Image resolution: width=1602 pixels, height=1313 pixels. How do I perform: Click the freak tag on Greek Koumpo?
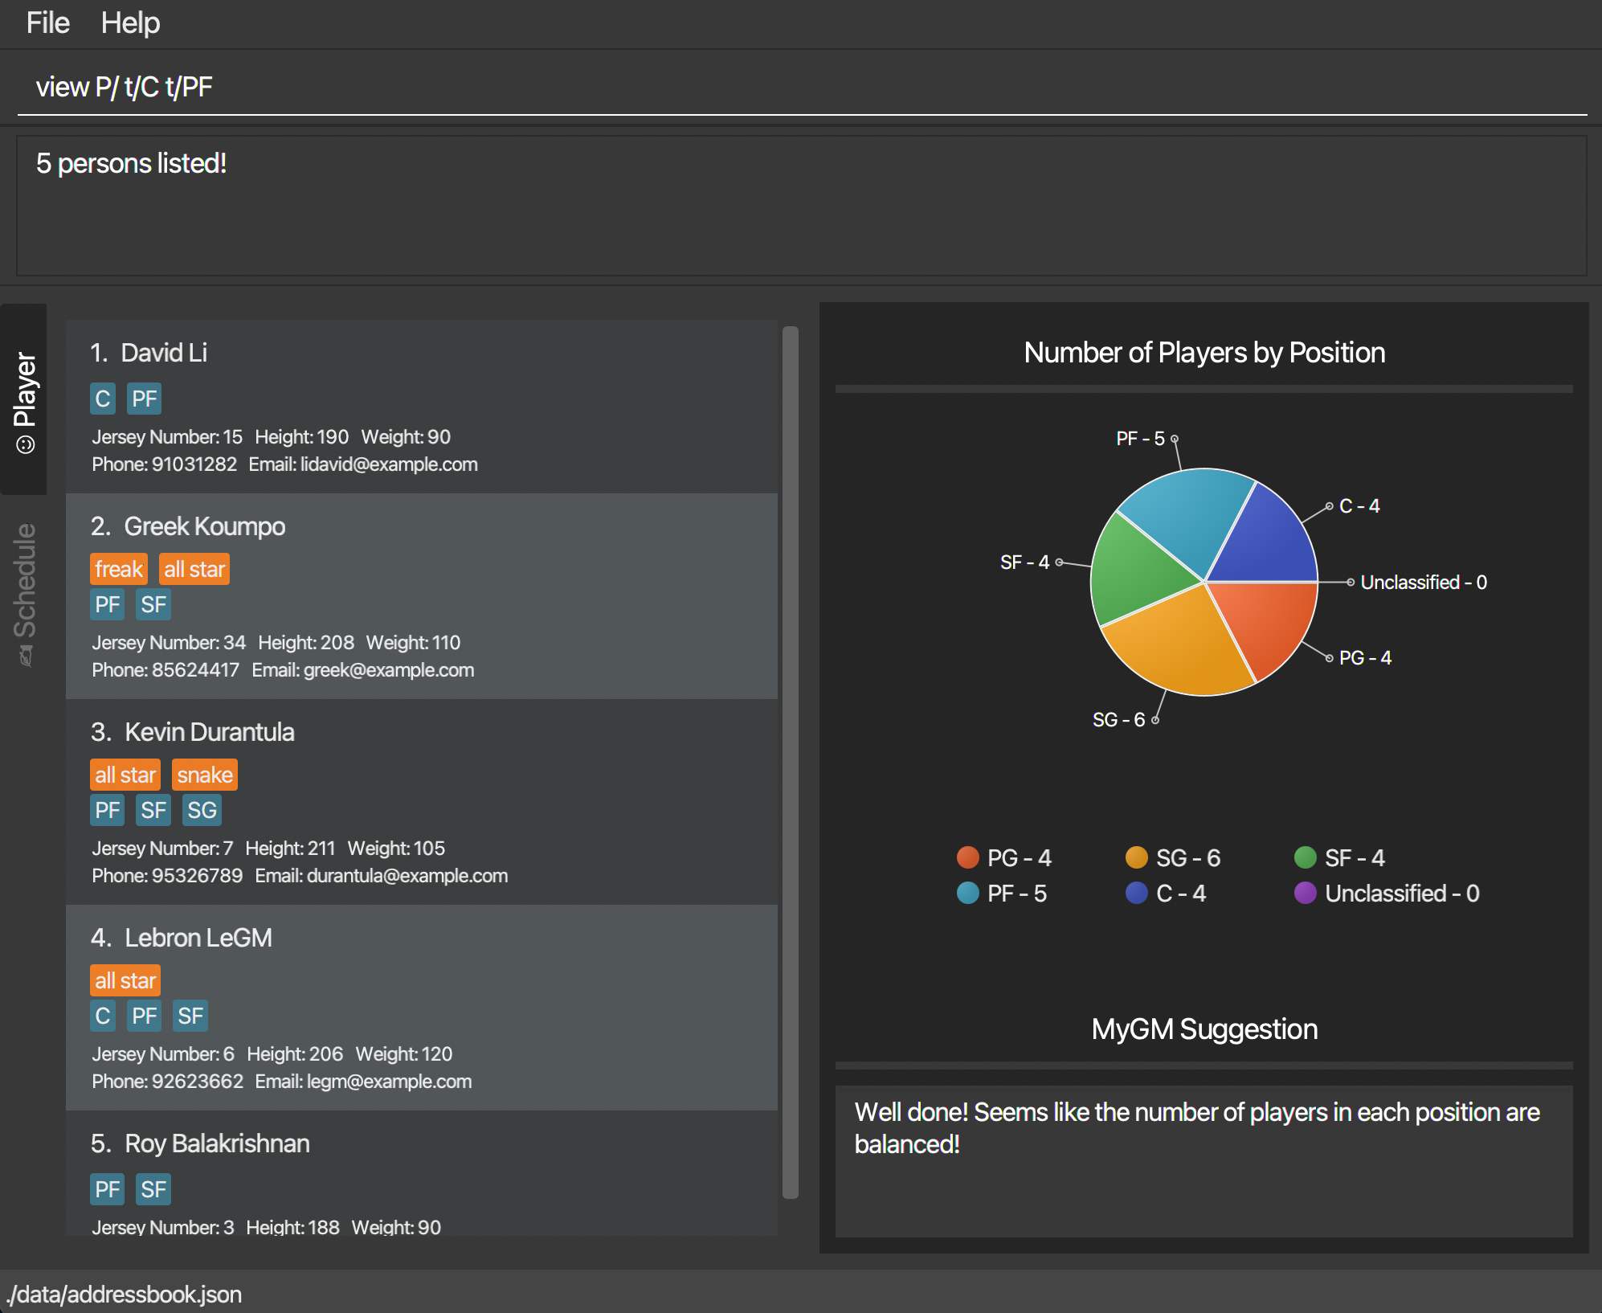(x=119, y=569)
